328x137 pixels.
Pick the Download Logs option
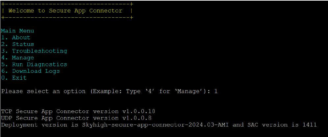(x=30, y=71)
